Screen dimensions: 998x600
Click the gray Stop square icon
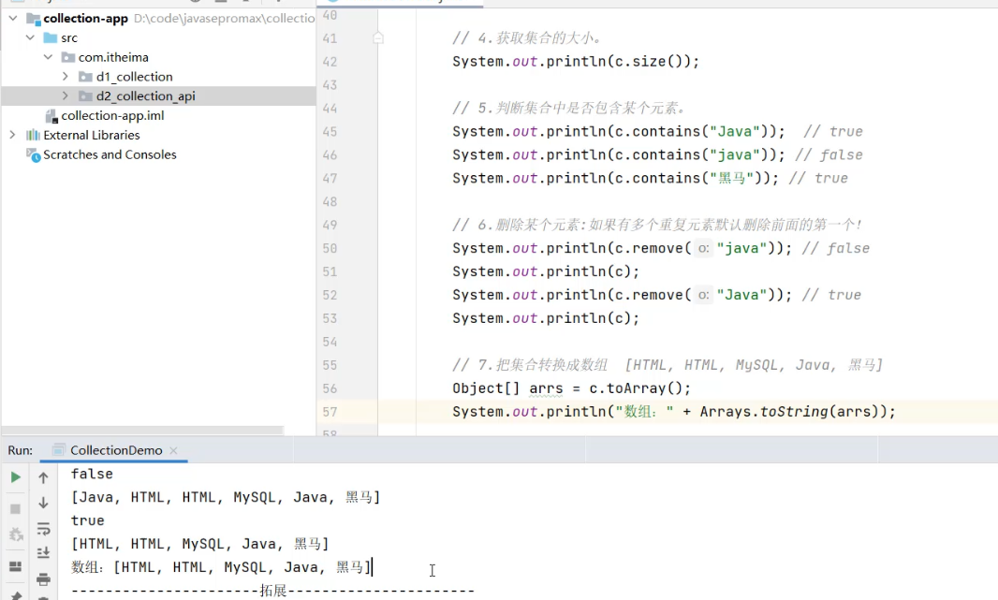click(x=15, y=509)
